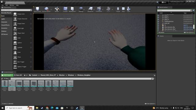This screenshot has width=196, height=110.
Task: Open Content Browser View Options
Action: tap(150, 104)
